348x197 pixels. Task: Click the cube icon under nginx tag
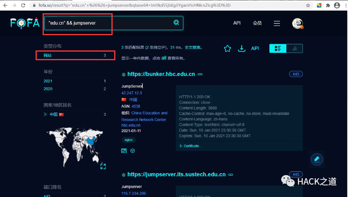(x=133, y=151)
